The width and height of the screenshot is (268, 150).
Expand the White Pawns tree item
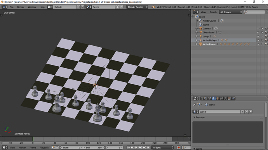click(x=197, y=44)
